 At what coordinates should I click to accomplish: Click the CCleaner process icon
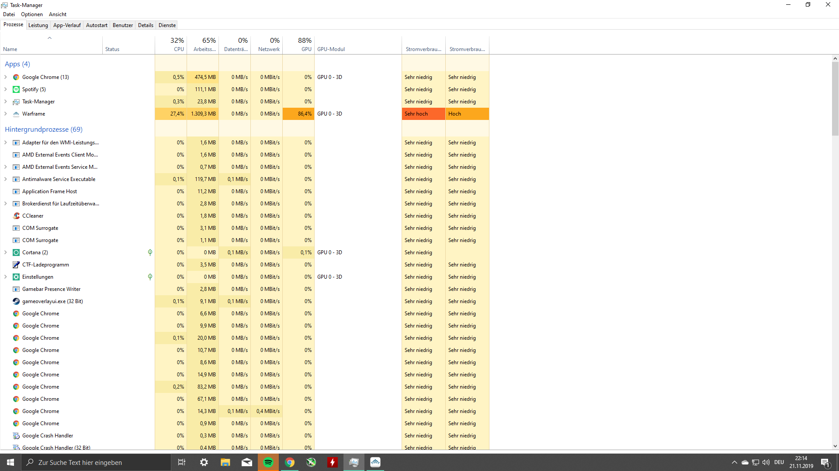16,216
